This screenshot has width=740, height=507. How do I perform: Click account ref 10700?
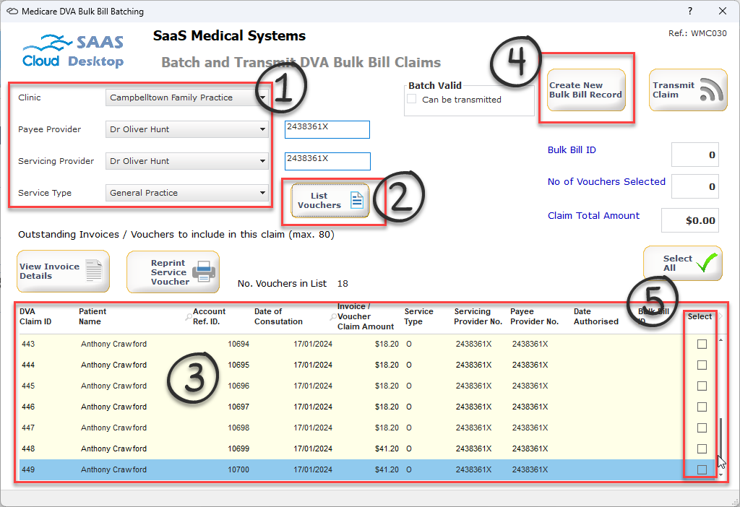click(238, 469)
